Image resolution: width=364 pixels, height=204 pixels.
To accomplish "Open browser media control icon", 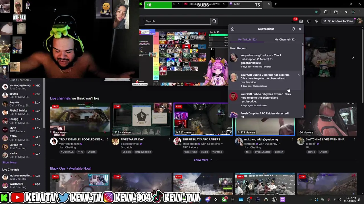I will pos(346,12).
